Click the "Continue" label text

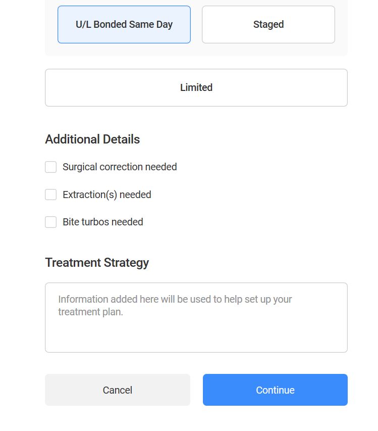275,390
